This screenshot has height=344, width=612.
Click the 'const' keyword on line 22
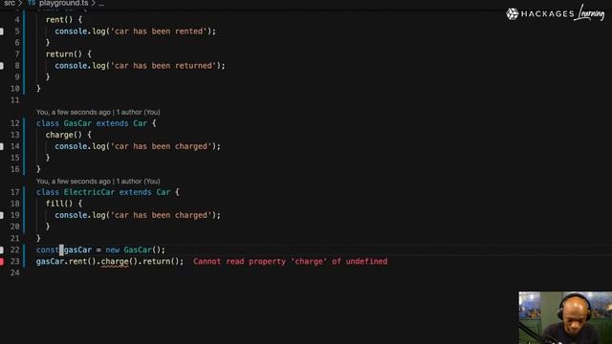[47, 249]
